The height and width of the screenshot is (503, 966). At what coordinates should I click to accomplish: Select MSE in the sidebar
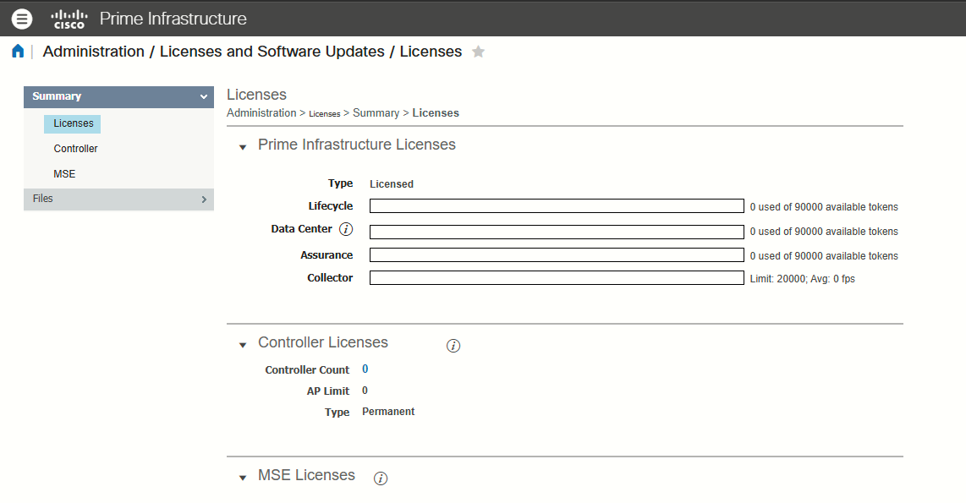64,173
